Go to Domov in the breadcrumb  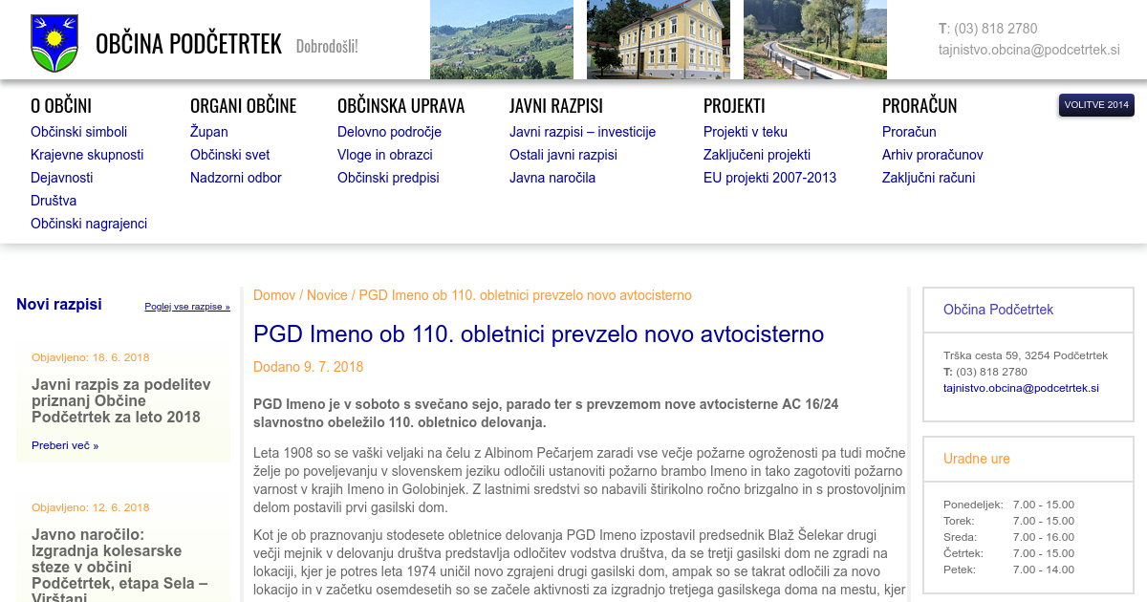click(x=274, y=295)
